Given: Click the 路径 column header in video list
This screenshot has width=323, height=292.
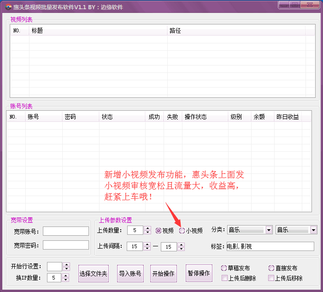Looking at the screenshot, I should point(236,30).
